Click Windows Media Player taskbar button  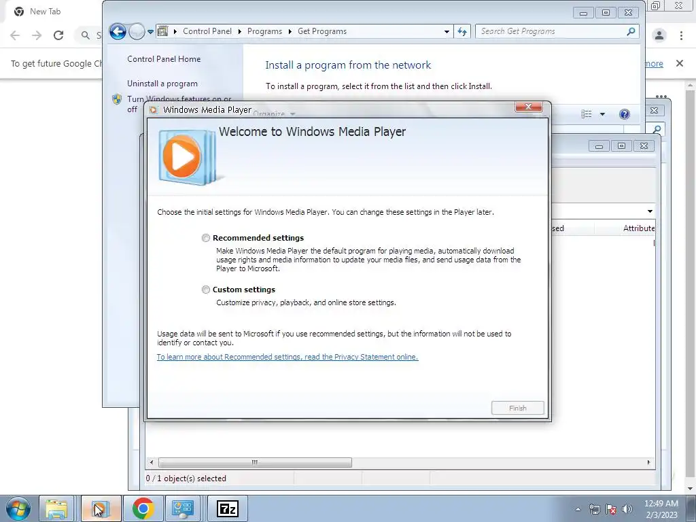click(x=101, y=508)
